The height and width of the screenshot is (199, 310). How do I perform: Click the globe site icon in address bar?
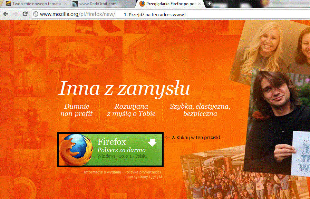(x=36, y=14)
